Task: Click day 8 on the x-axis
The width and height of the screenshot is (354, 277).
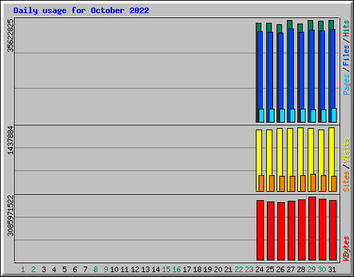Action: (95, 269)
